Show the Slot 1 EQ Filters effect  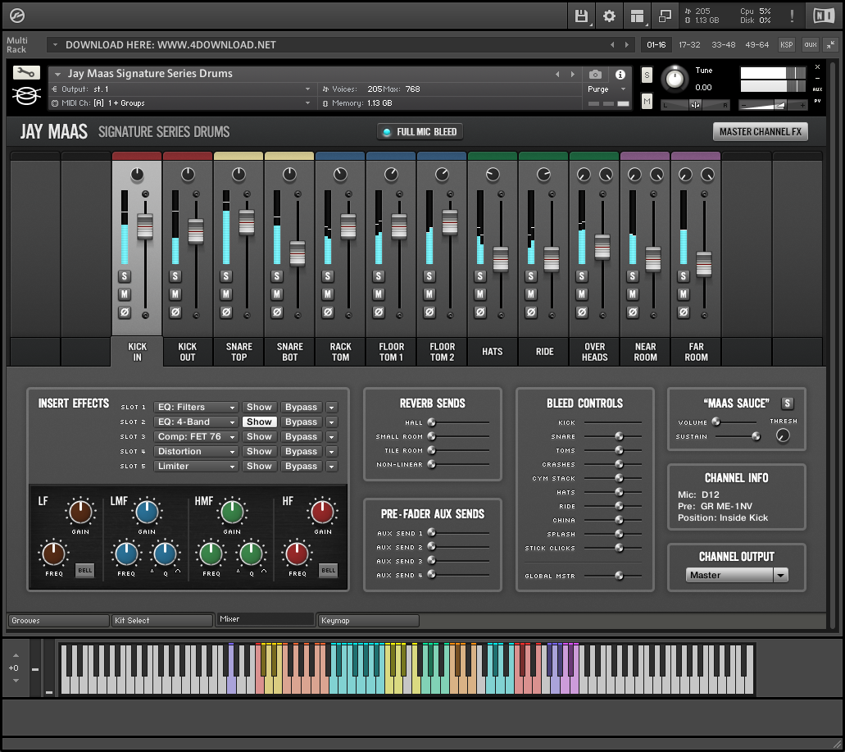259,407
